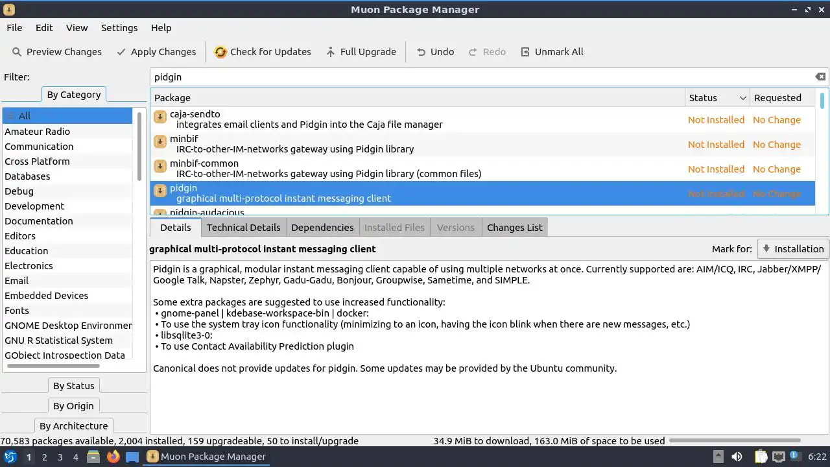The width and height of the screenshot is (830, 467).
Task: Click the category list vertical scrollbar
Action: tap(139, 147)
